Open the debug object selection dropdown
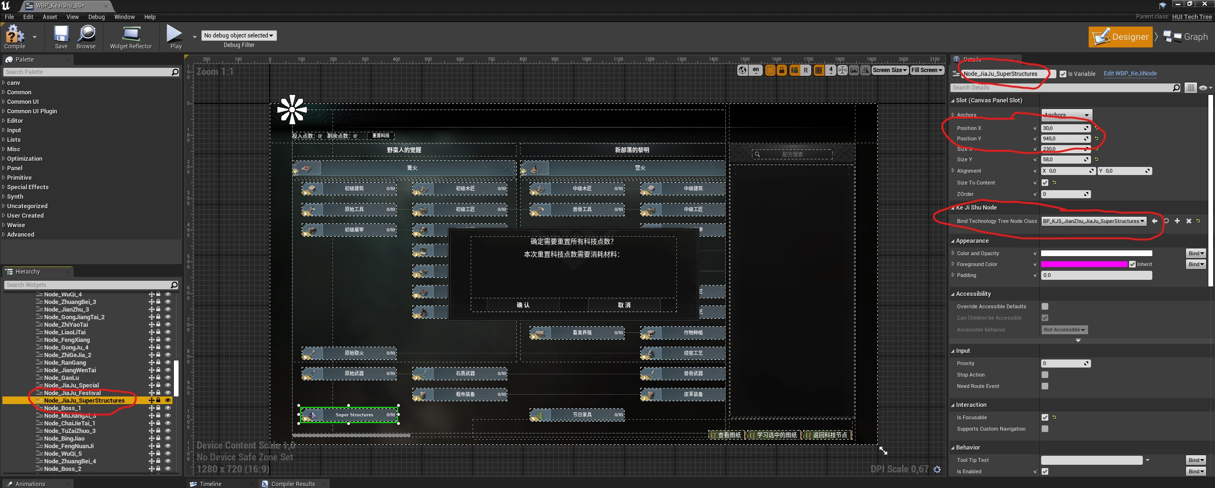1215x488 pixels. [238, 36]
